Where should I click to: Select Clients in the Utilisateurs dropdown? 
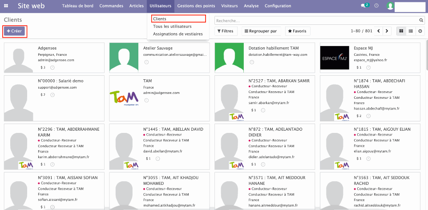coord(178,19)
